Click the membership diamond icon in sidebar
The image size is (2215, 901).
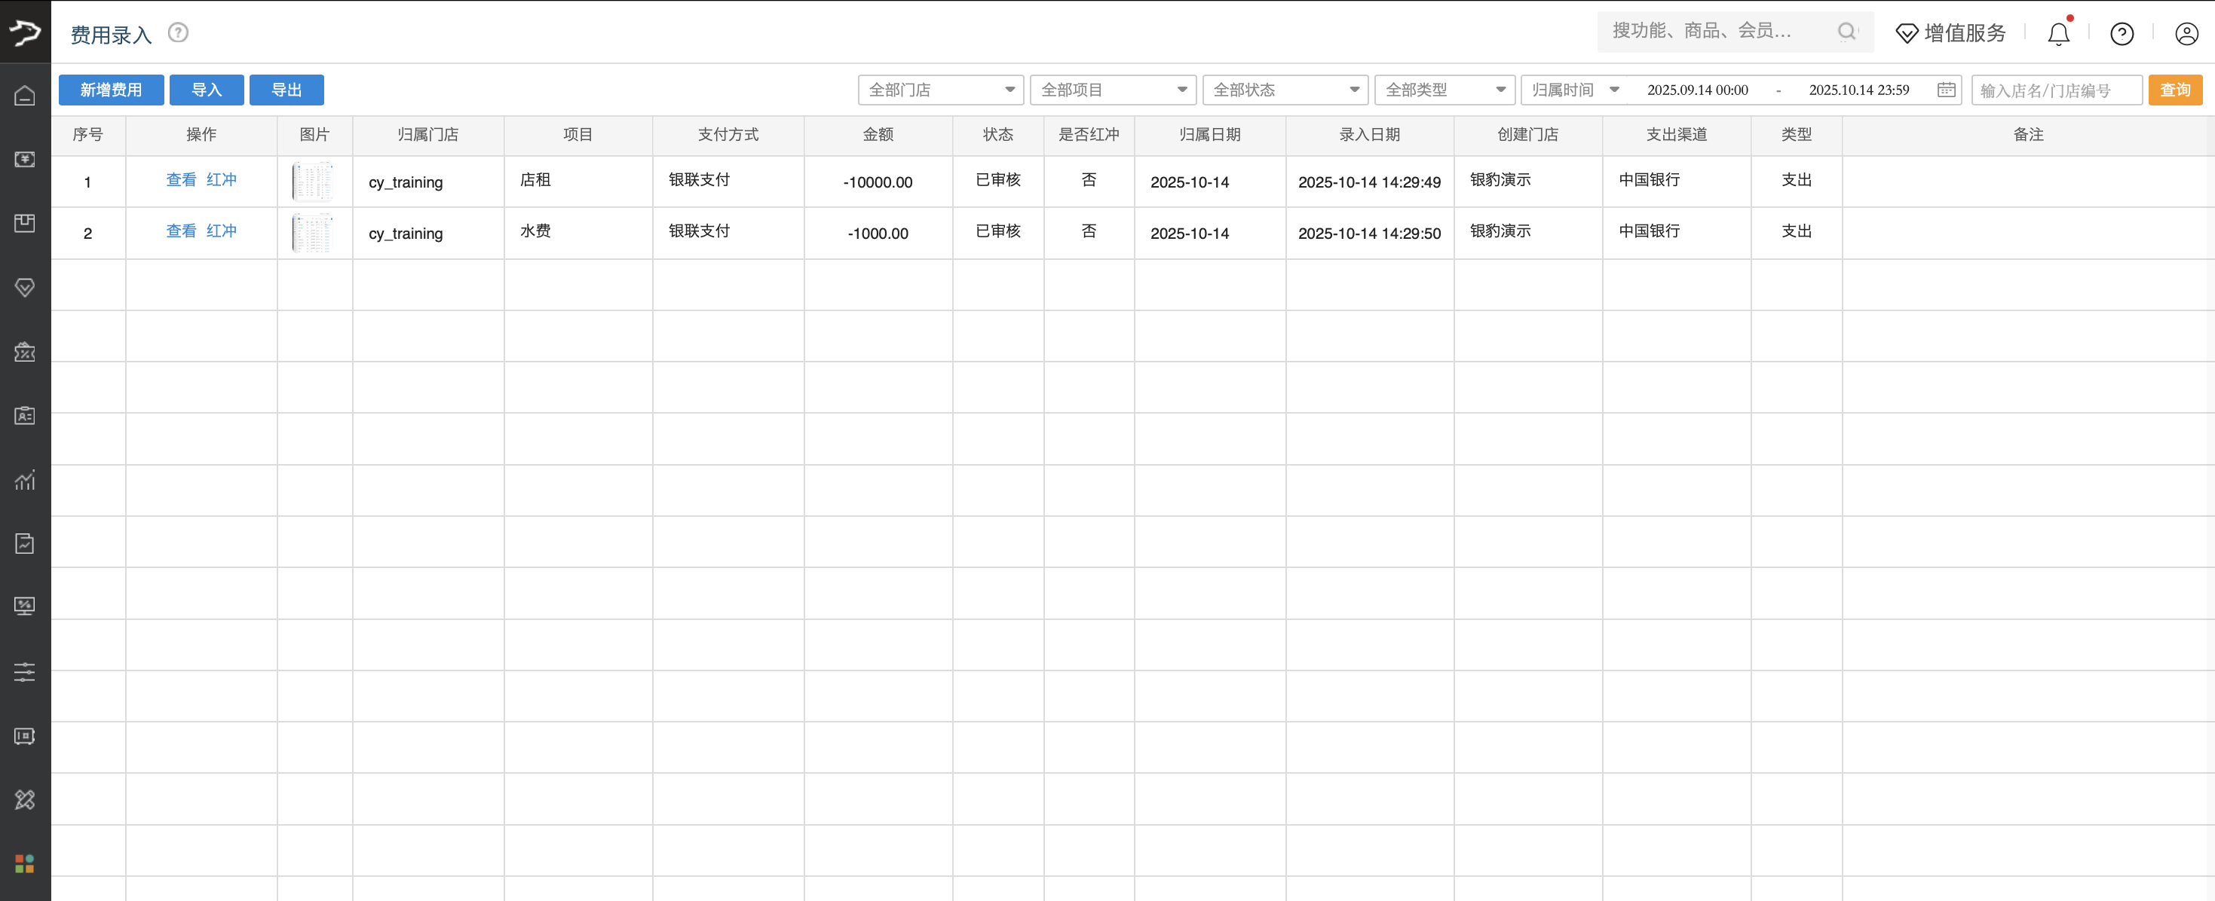(x=25, y=288)
